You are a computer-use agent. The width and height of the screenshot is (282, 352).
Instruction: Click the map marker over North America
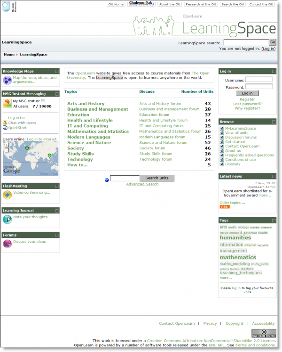pyautogui.click(x=27, y=148)
